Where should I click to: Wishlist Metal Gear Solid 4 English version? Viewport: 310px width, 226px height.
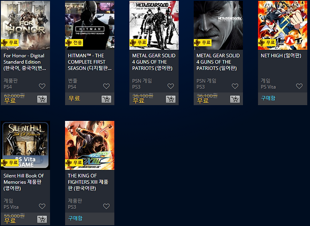pos(170,86)
